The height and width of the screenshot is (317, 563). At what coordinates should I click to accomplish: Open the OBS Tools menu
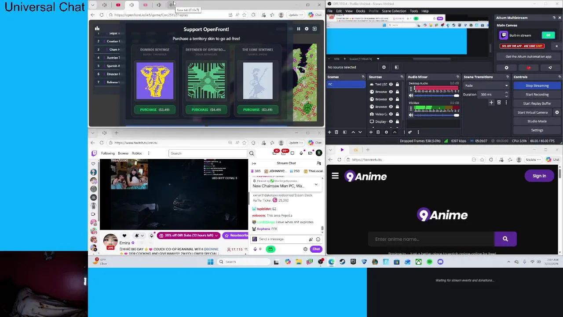[414, 11]
